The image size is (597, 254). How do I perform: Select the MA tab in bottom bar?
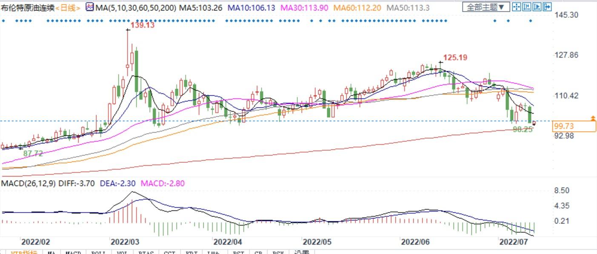pyautogui.click(x=51, y=252)
